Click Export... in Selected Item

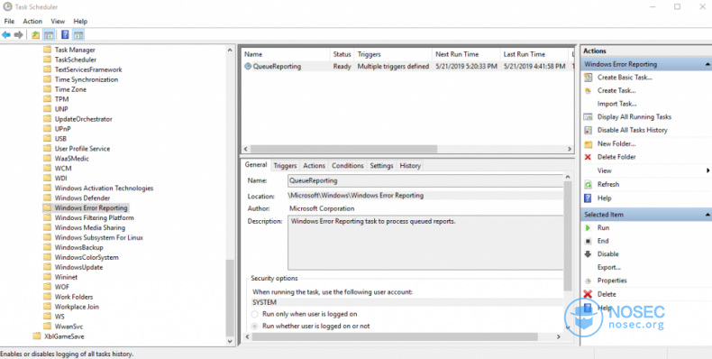pyautogui.click(x=609, y=267)
